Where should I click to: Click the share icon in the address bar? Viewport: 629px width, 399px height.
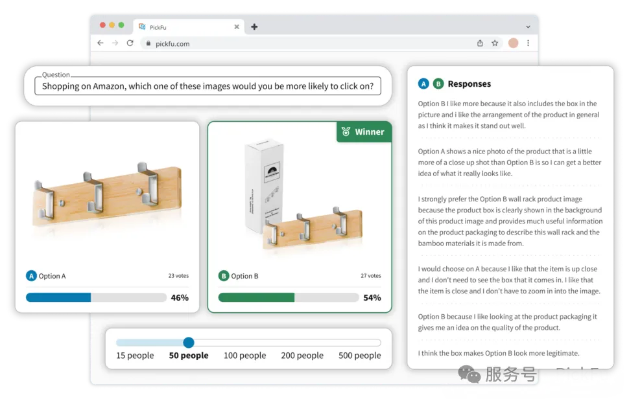click(480, 43)
